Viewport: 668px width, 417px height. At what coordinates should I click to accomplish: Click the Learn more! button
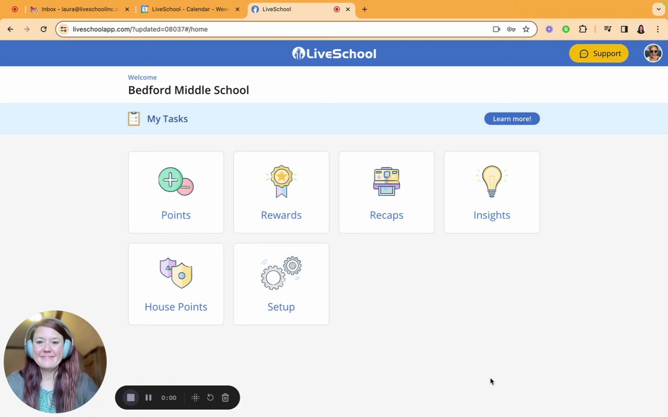512,119
